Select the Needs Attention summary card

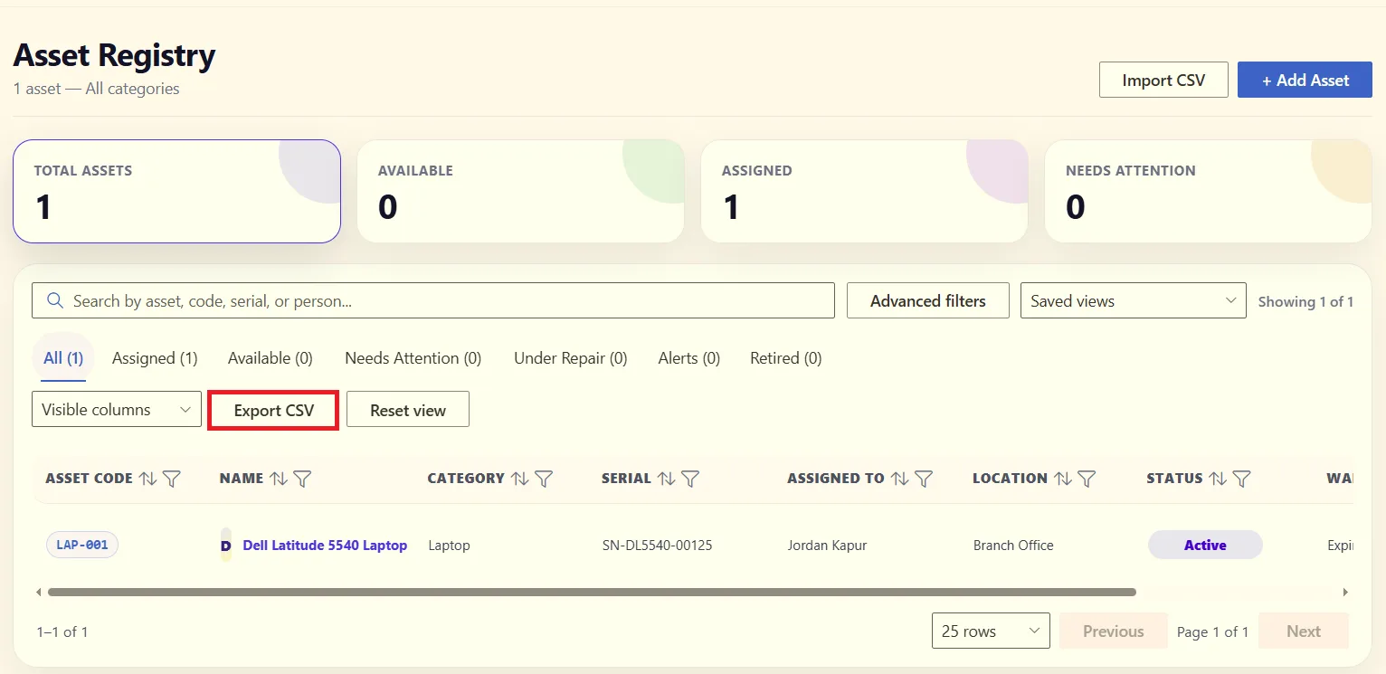click(1208, 191)
